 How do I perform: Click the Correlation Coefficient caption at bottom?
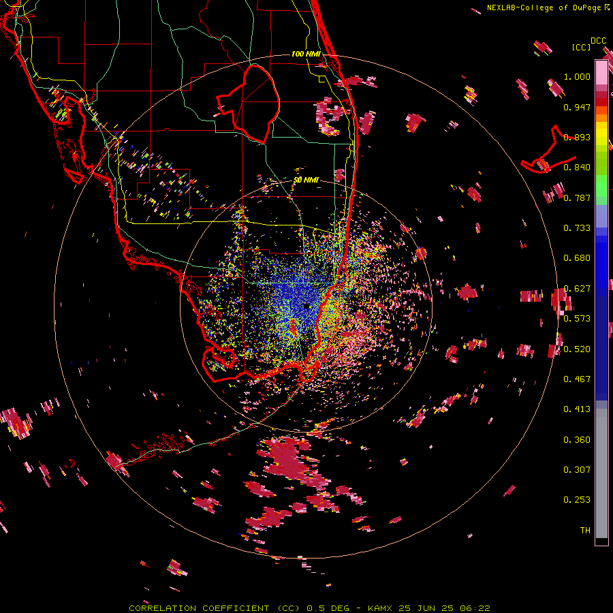coord(309,608)
